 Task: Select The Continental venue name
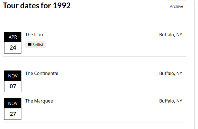point(42,73)
